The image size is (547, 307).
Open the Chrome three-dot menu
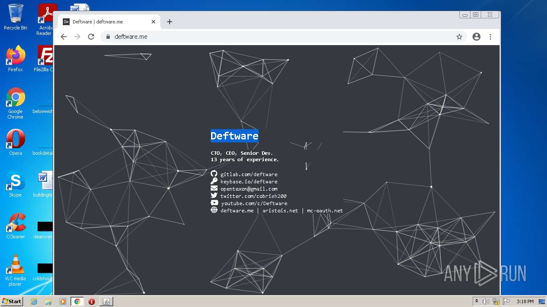click(x=491, y=37)
